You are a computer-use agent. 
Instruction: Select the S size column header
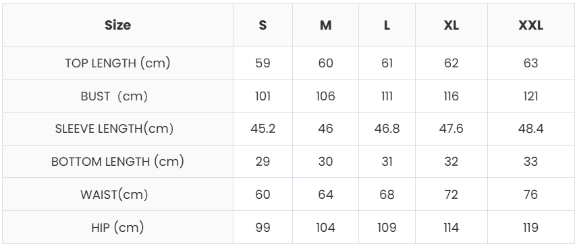263,26
